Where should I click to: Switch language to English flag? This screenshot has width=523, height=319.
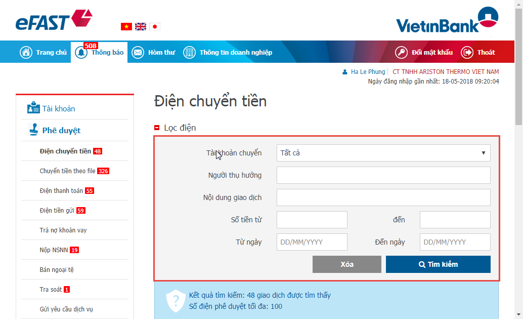click(141, 26)
